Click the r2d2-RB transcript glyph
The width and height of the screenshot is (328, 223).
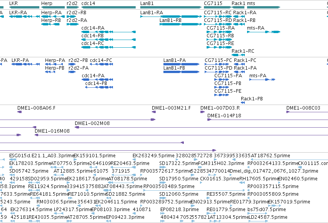[71, 17]
